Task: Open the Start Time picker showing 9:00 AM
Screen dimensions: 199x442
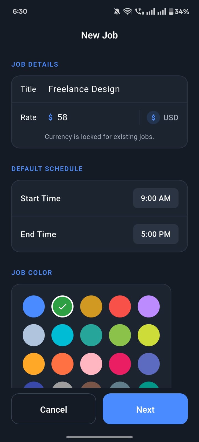Action: (x=156, y=198)
